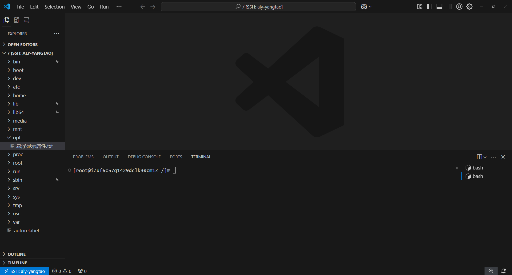Click the SSH: aly-yangtao remote indicator
This screenshot has width=512, height=275.
(25, 271)
